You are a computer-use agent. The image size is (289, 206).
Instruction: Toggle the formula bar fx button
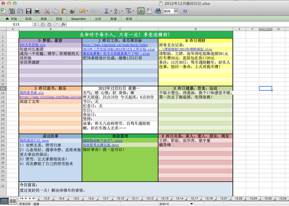pyautogui.click(x=141, y=11)
